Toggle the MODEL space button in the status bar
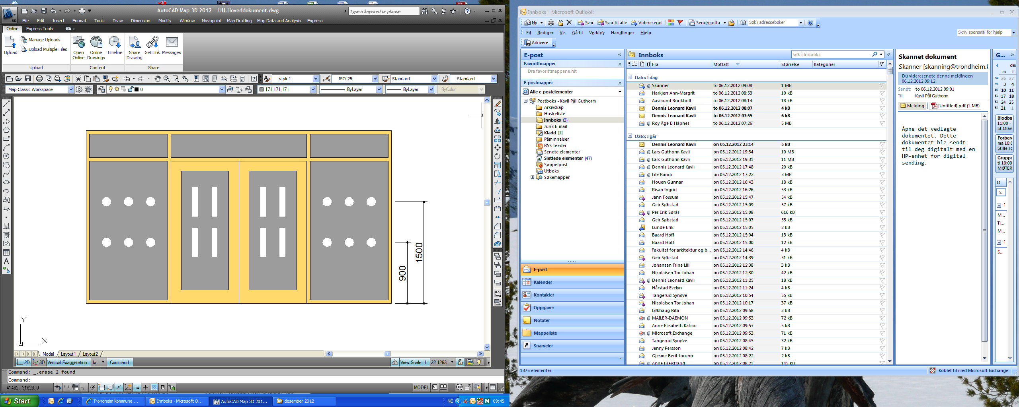1019x407 pixels. point(421,387)
